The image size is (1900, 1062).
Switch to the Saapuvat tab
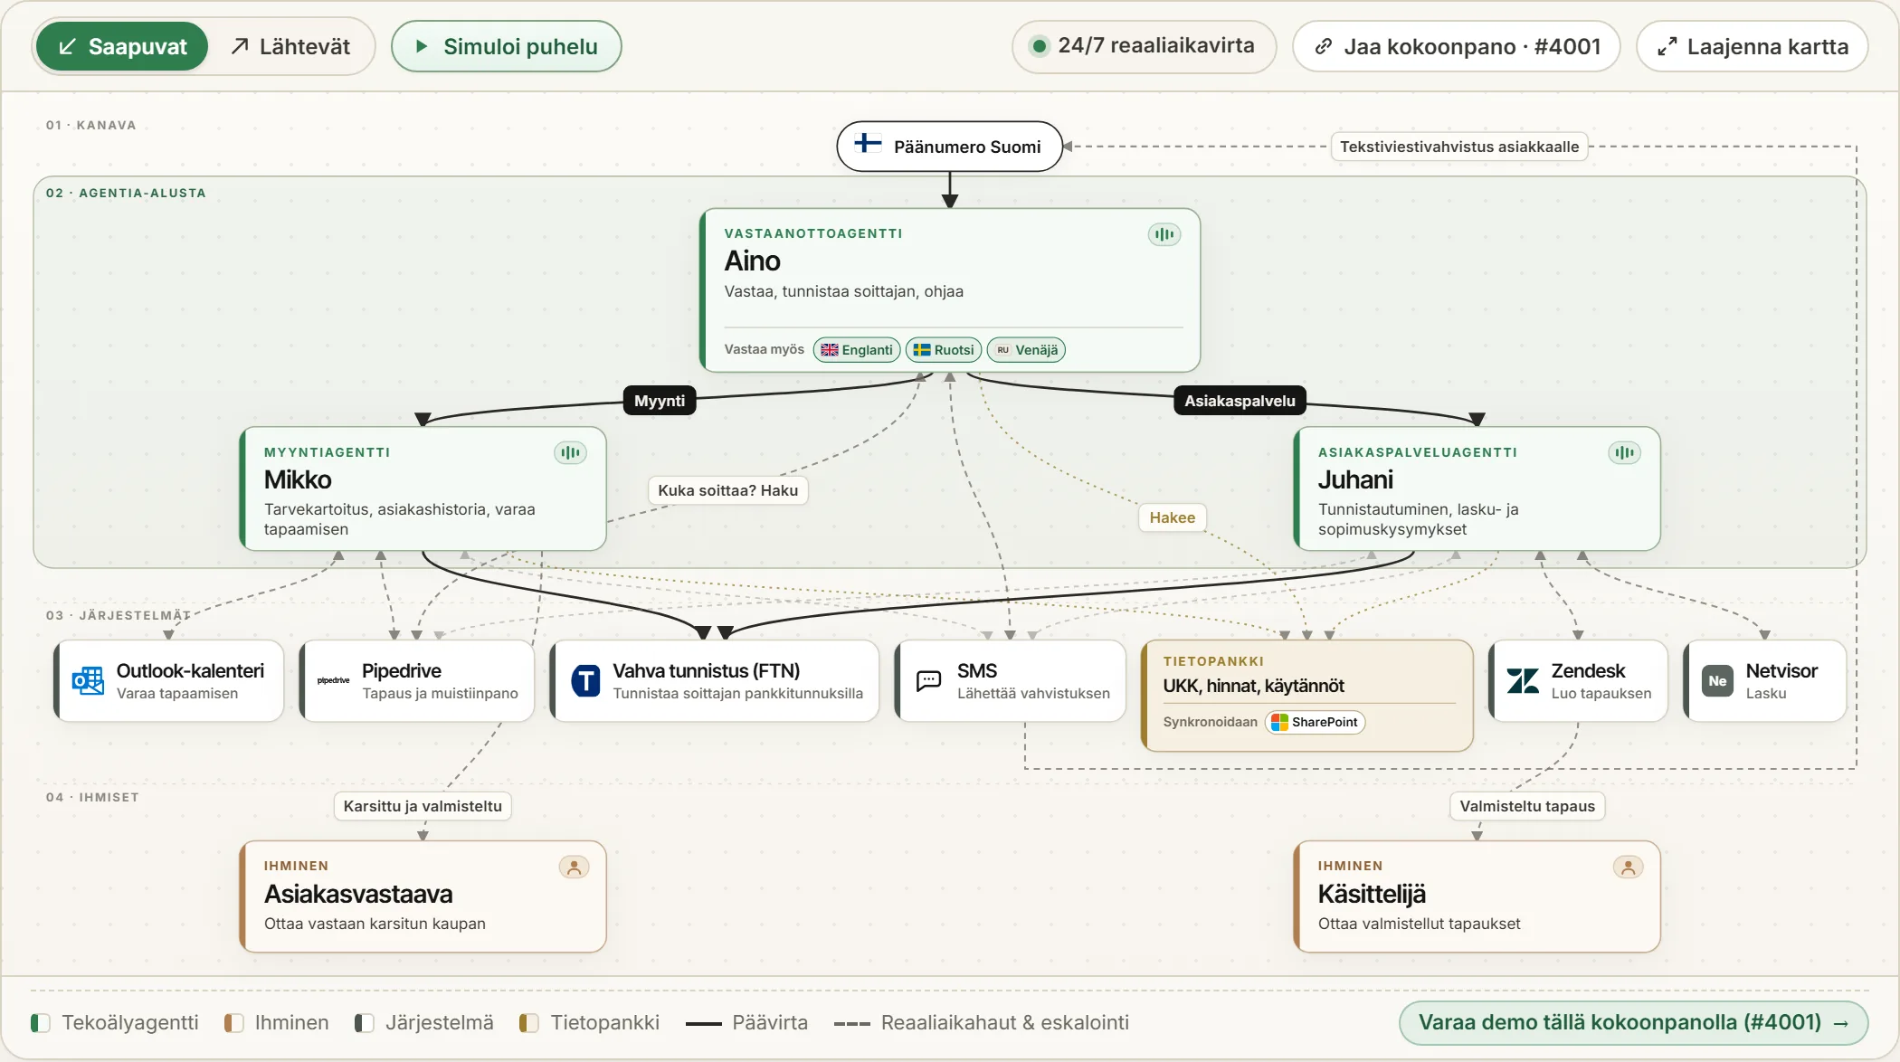[122, 46]
